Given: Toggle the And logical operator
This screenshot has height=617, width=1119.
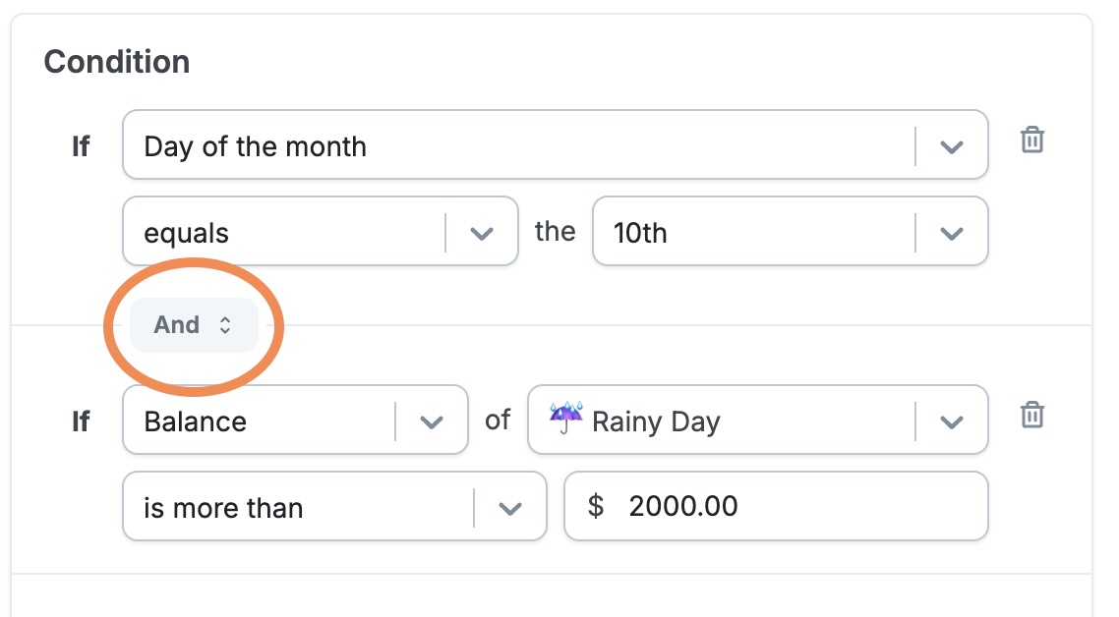Looking at the screenshot, I should pos(194,325).
